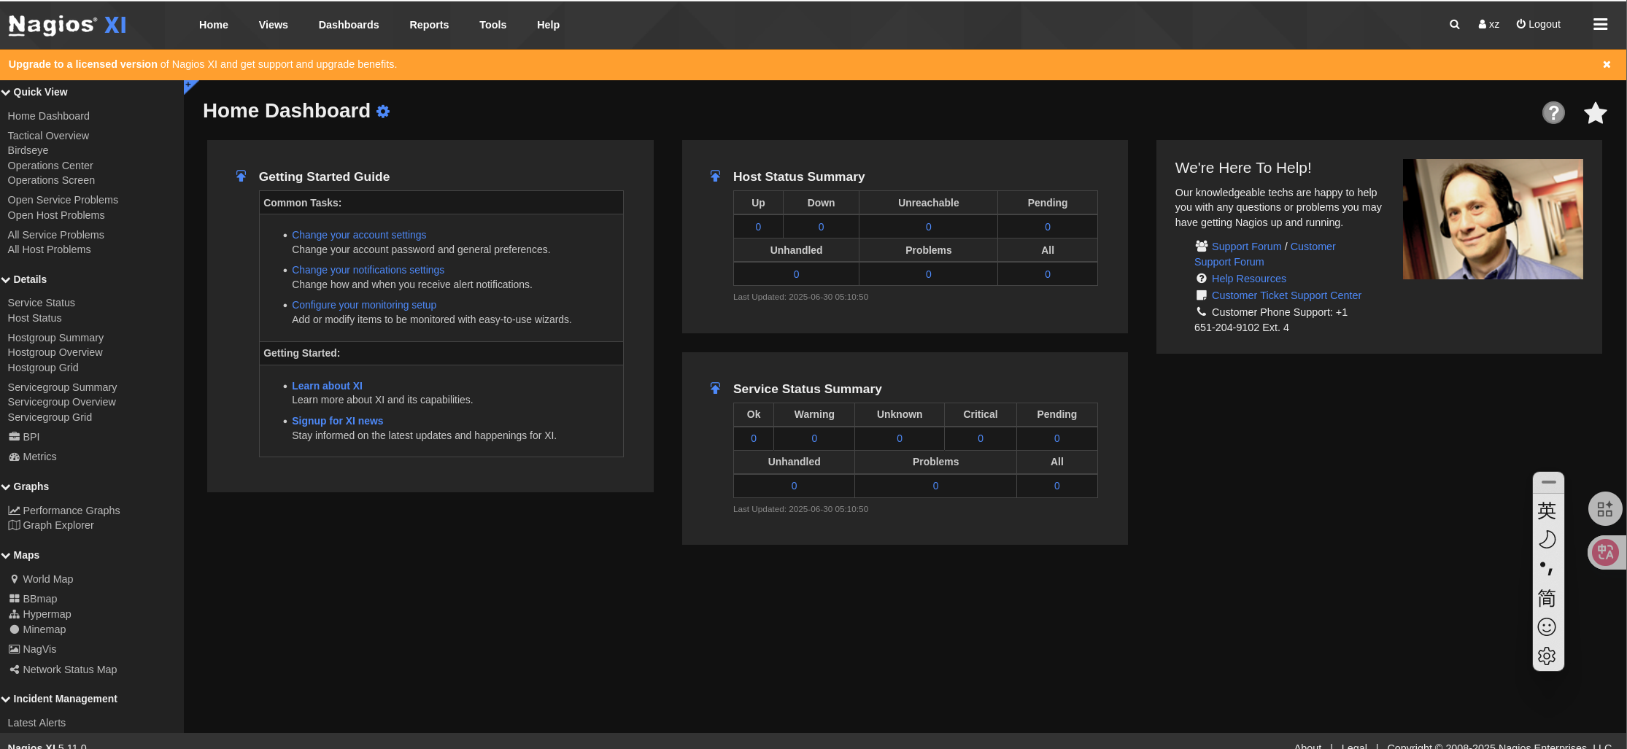1627x749 pixels.
Task: Click the input method 英 language toggle
Action: [x=1547, y=511]
